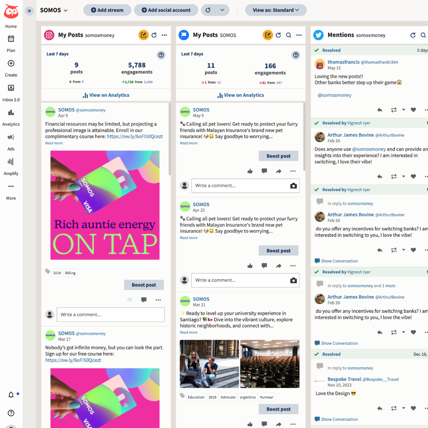Expand the sidebar with double chevron
This screenshot has height=428, width=428.
[x=29, y=11]
